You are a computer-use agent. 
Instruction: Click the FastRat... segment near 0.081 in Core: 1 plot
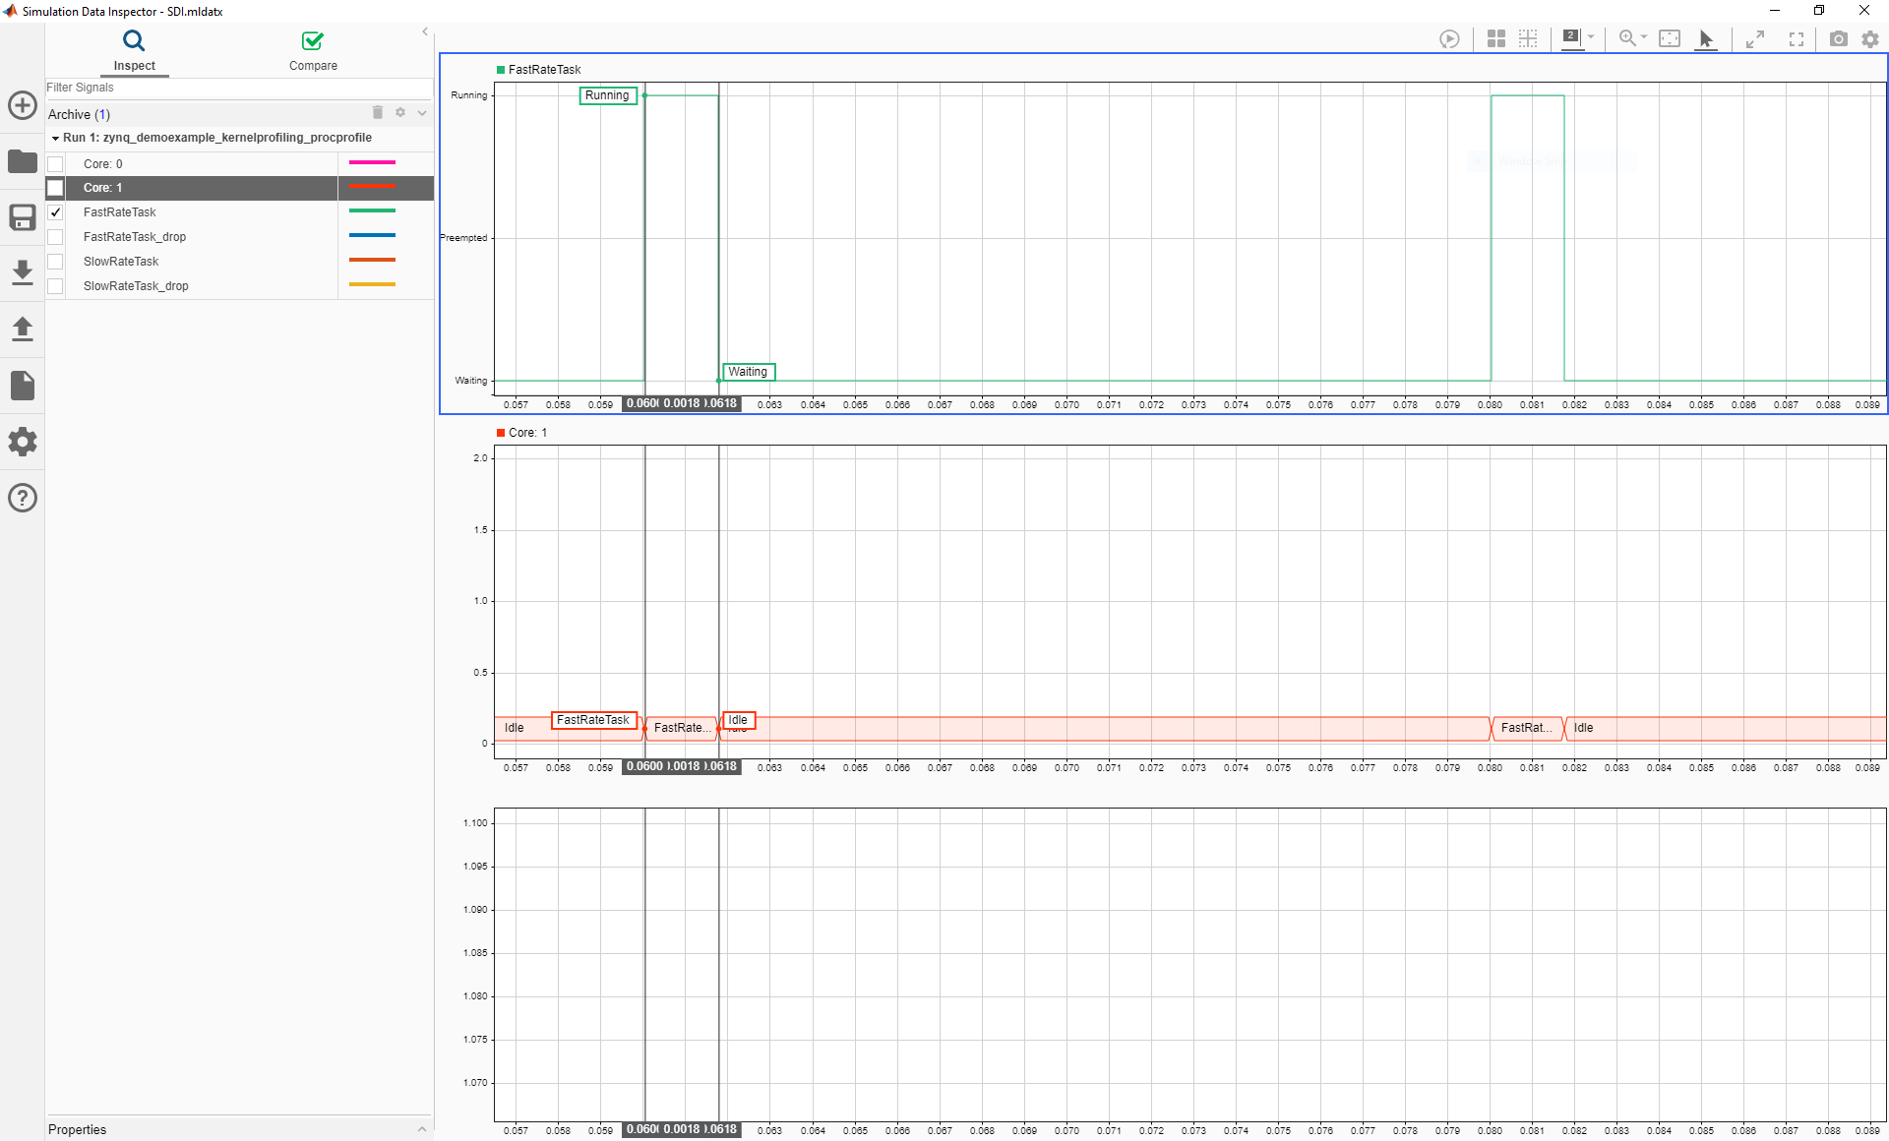click(1526, 728)
